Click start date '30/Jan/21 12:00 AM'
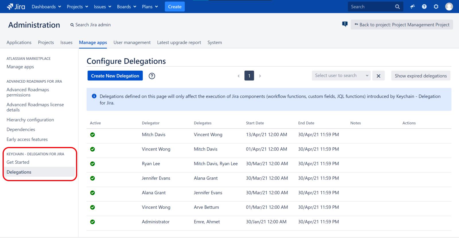Image resolution: width=459 pixels, height=238 pixels. pyautogui.click(x=266, y=222)
